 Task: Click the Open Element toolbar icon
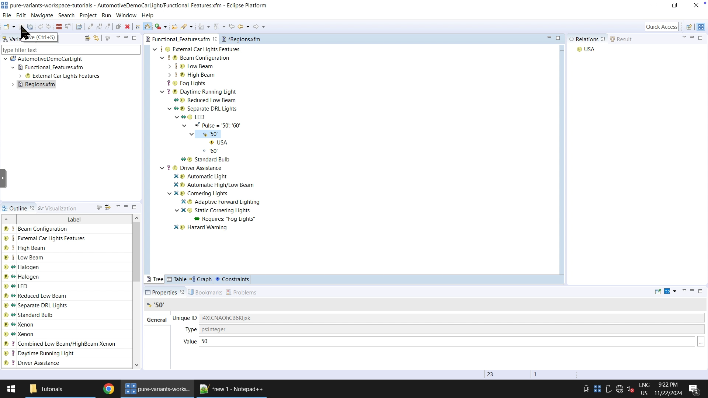(x=175, y=26)
